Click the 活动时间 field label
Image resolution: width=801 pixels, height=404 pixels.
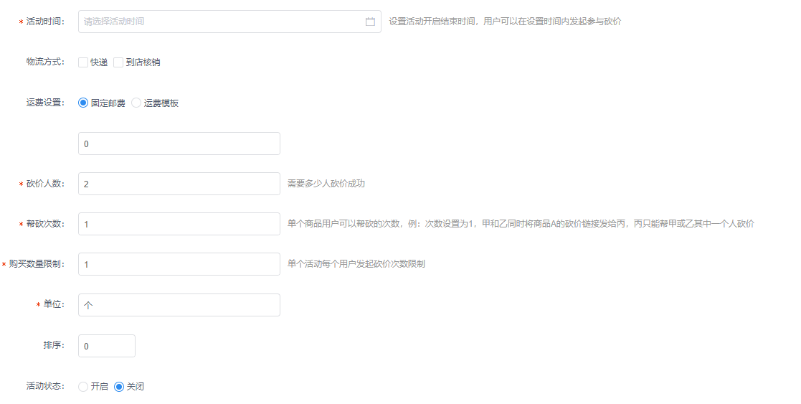[44, 22]
